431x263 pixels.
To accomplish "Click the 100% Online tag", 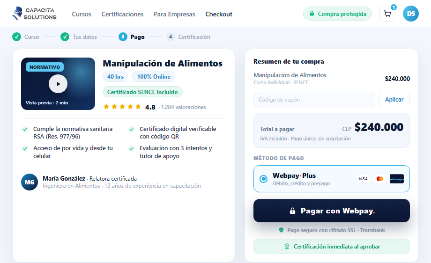I will point(154,77).
